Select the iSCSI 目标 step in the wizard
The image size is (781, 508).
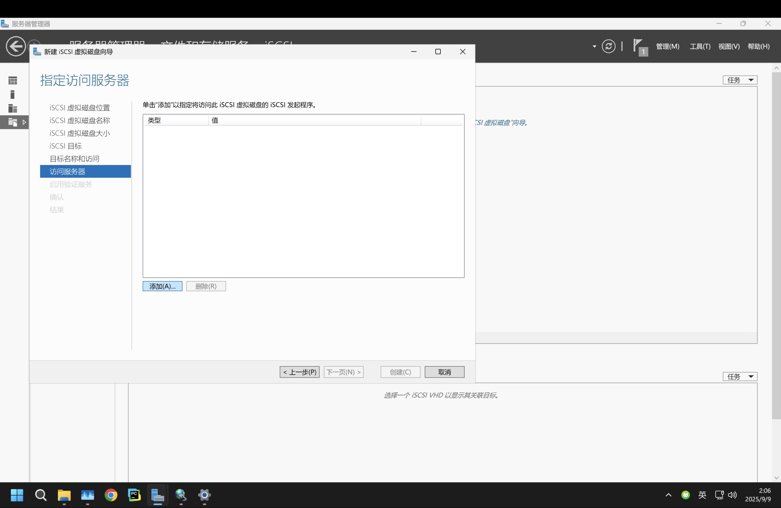coord(65,146)
